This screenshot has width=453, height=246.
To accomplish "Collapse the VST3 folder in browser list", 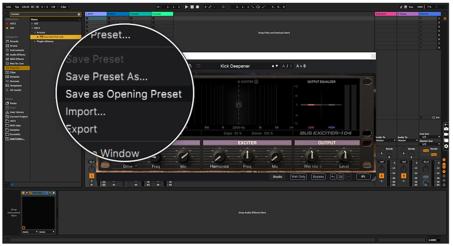I will click(32, 28).
